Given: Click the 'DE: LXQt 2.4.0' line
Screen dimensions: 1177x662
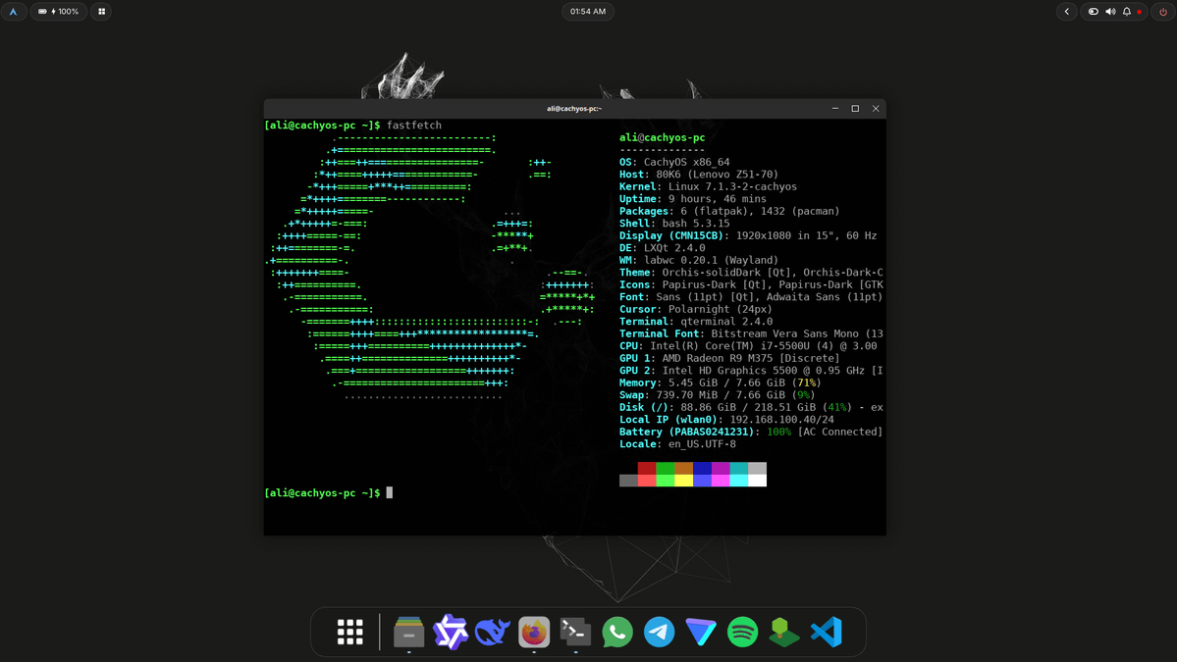Looking at the screenshot, I should (662, 247).
